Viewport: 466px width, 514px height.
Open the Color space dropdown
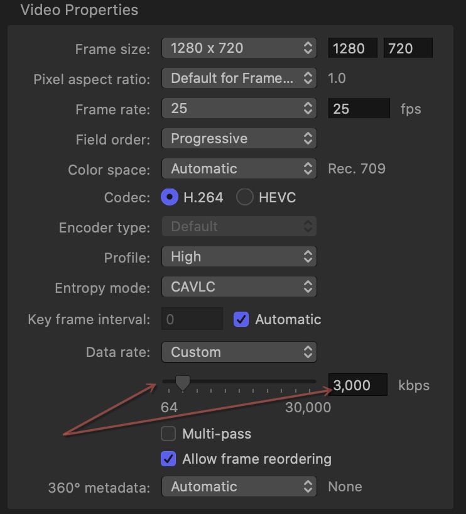(239, 168)
